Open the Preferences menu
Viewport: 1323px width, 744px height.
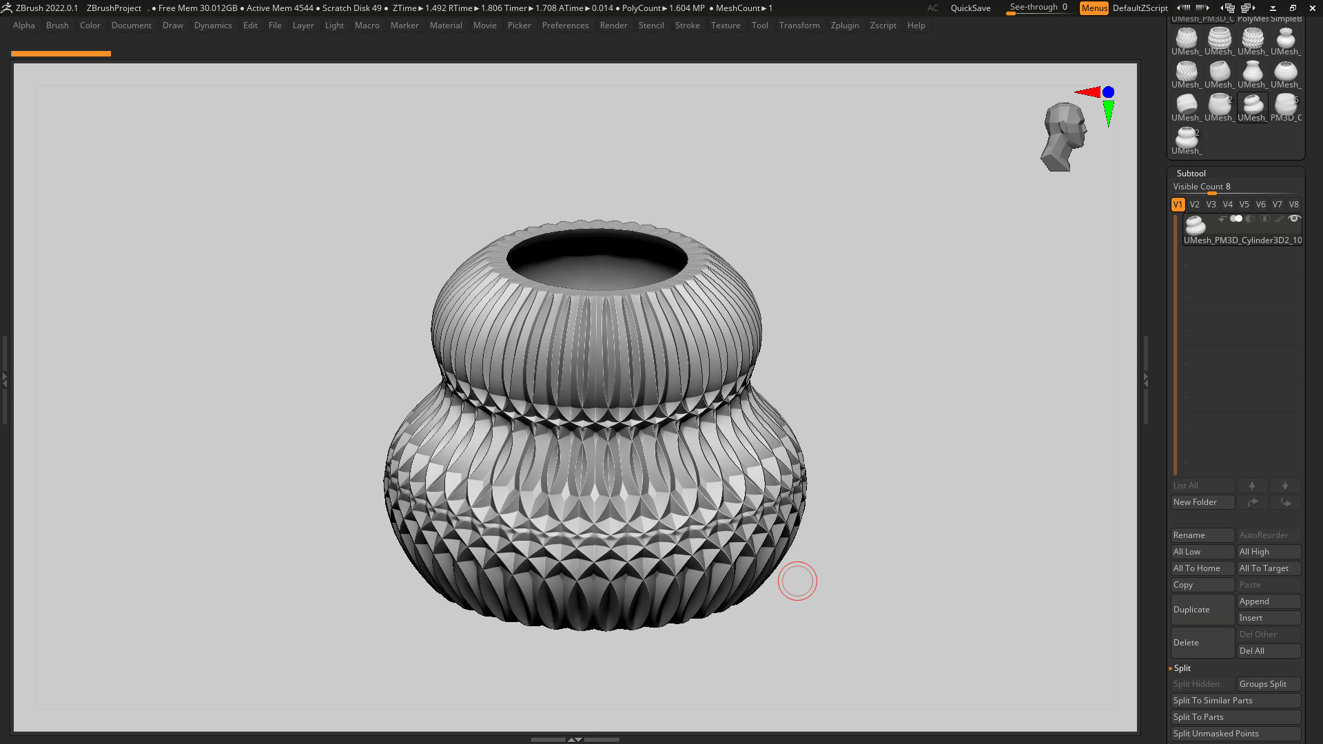tap(565, 25)
